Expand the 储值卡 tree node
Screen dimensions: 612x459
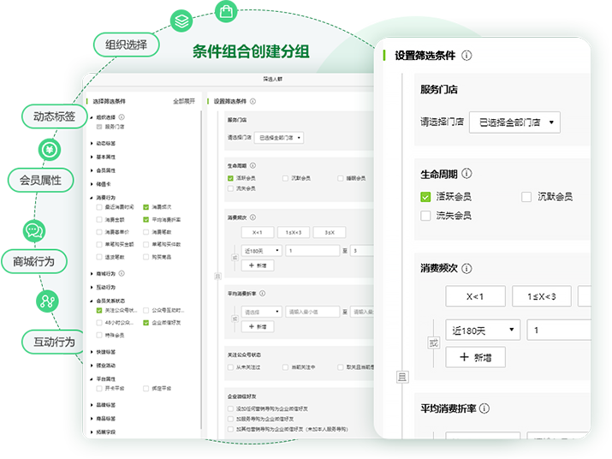point(92,184)
